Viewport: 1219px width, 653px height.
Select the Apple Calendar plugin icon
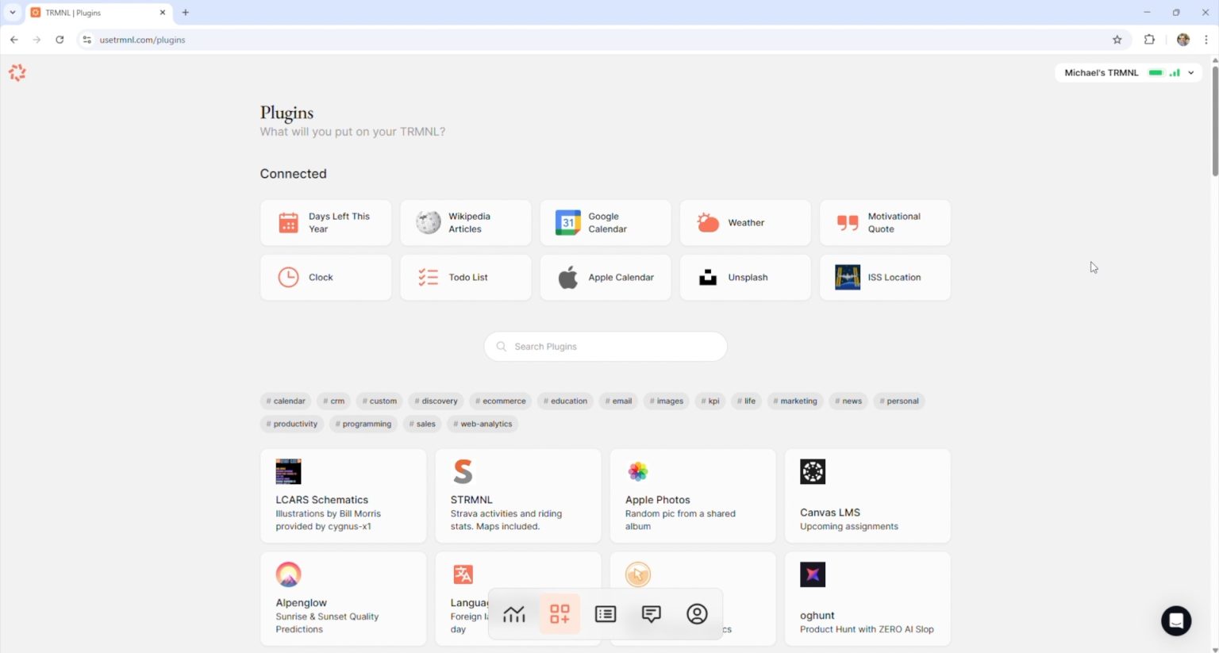(568, 278)
